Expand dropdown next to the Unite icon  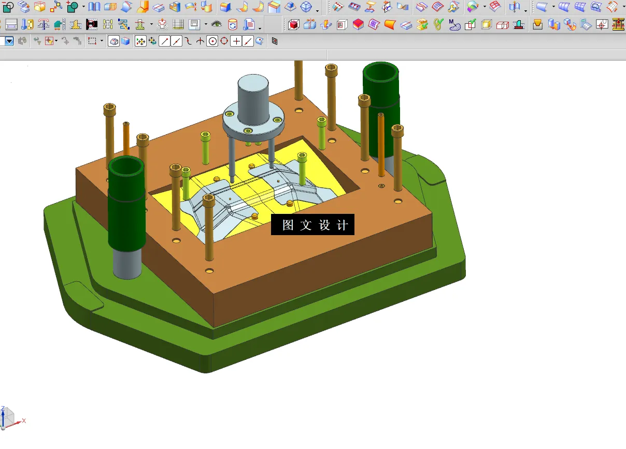click(83, 7)
